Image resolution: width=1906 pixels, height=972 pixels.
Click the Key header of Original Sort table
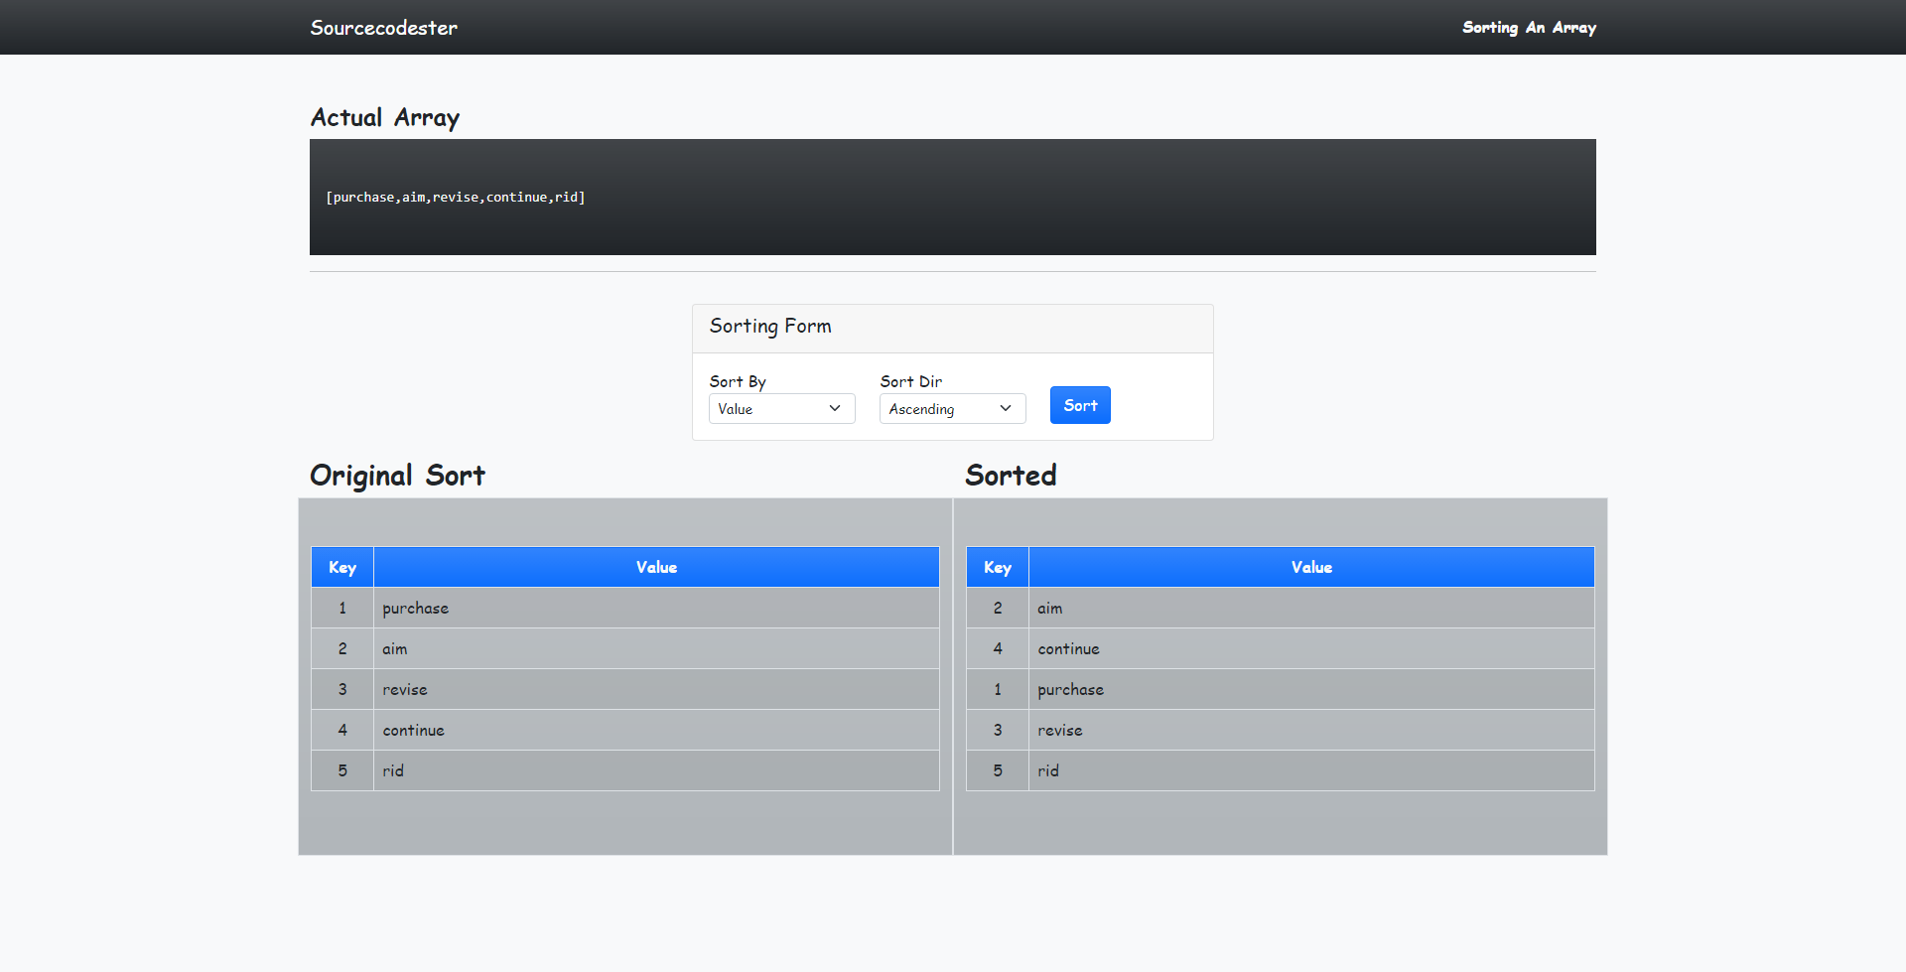(x=341, y=567)
